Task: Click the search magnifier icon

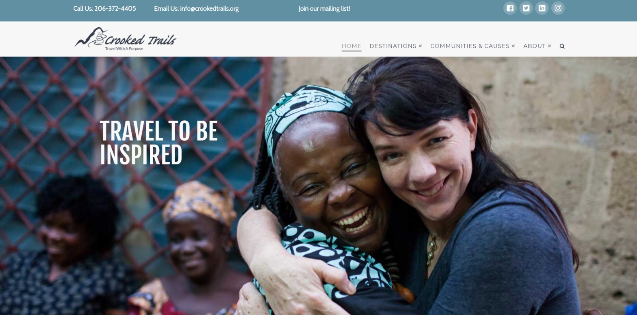Action: pos(562,46)
